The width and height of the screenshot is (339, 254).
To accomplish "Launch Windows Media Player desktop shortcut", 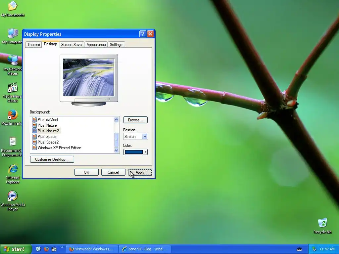I will (x=13, y=201).
